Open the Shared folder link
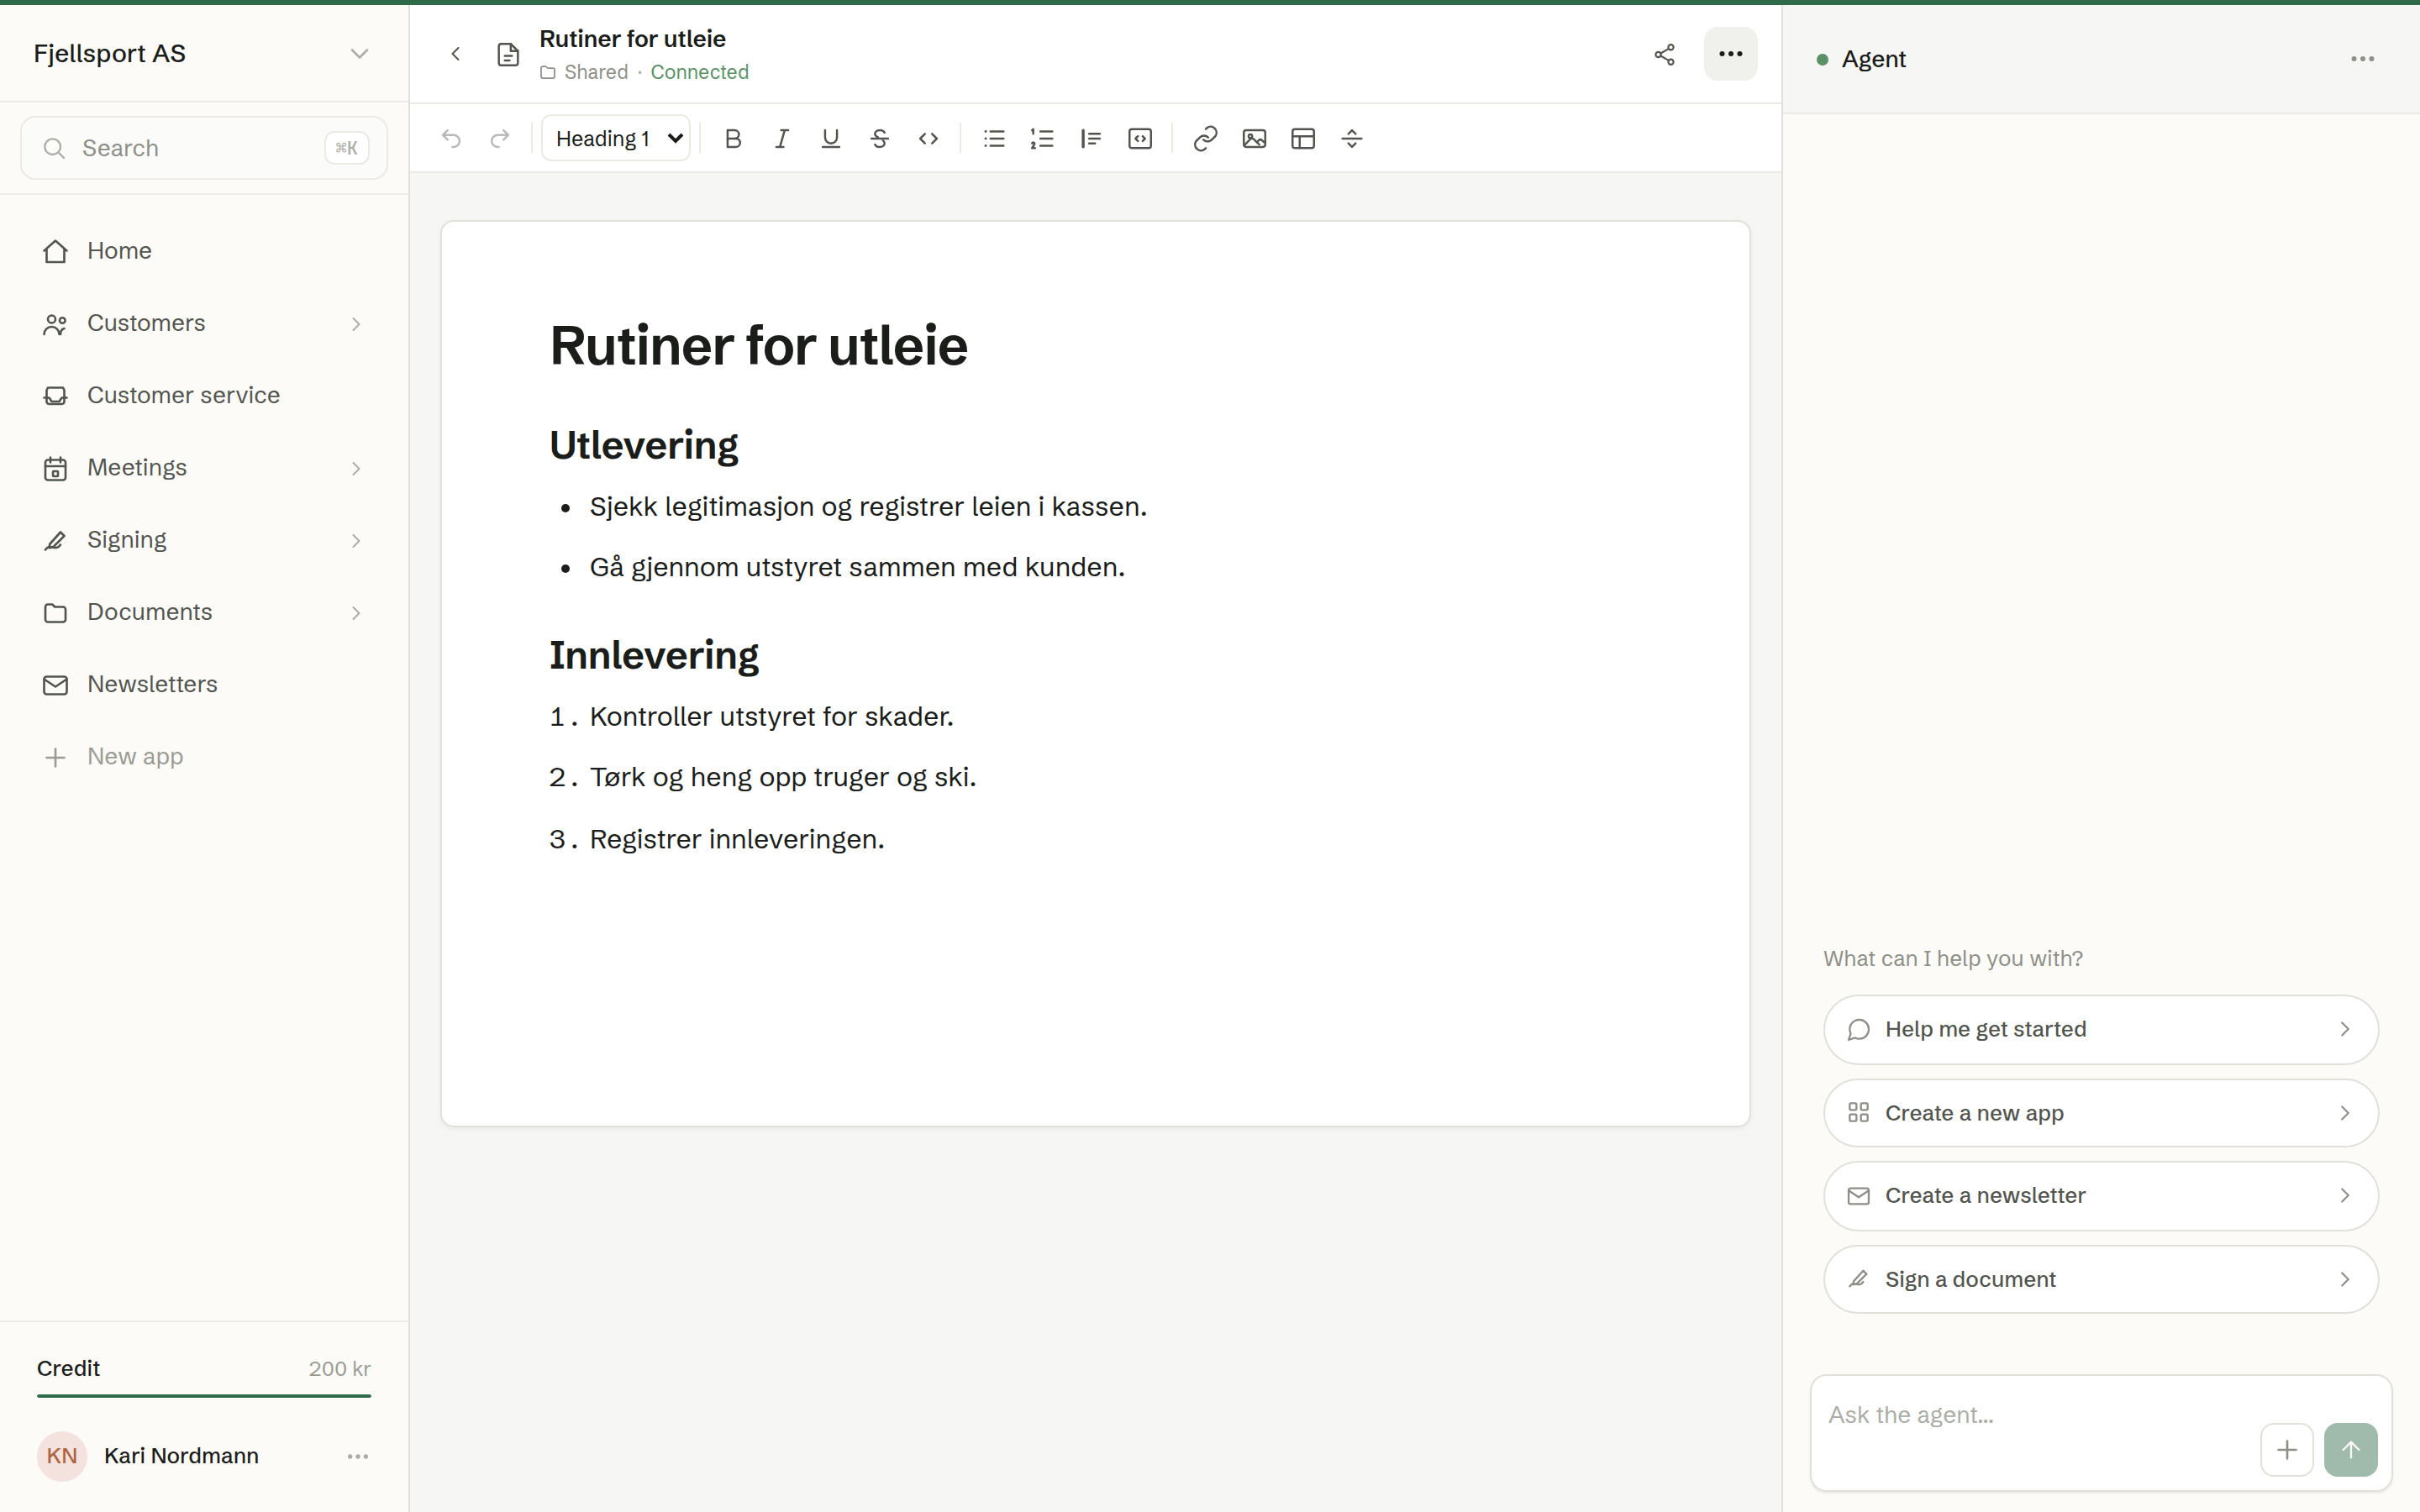This screenshot has height=1512, width=2420. pyautogui.click(x=584, y=72)
